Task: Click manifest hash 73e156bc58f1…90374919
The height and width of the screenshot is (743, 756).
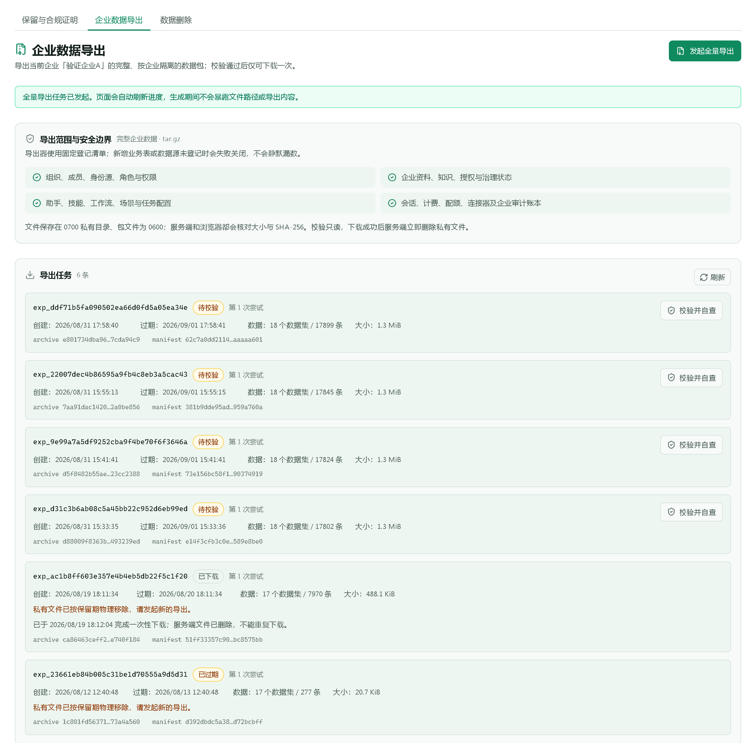Action: click(224, 474)
